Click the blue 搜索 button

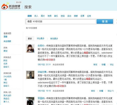[x=105, y=22]
